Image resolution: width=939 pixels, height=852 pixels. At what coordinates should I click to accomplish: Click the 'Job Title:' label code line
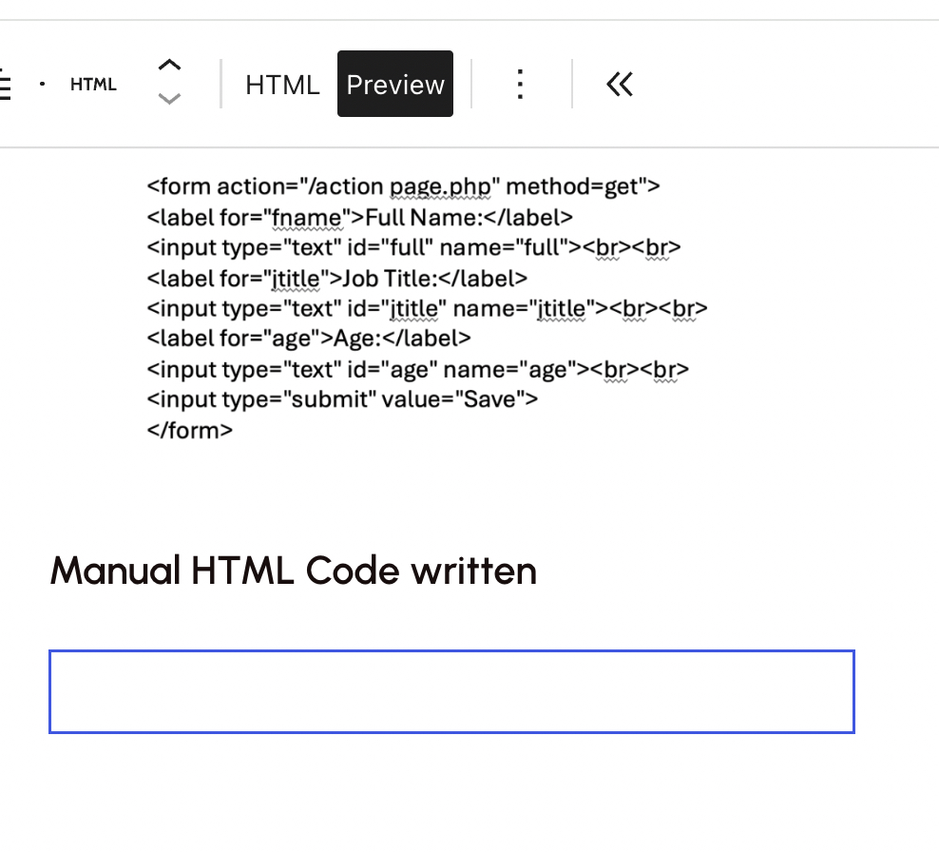pyautogui.click(x=336, y=278)
